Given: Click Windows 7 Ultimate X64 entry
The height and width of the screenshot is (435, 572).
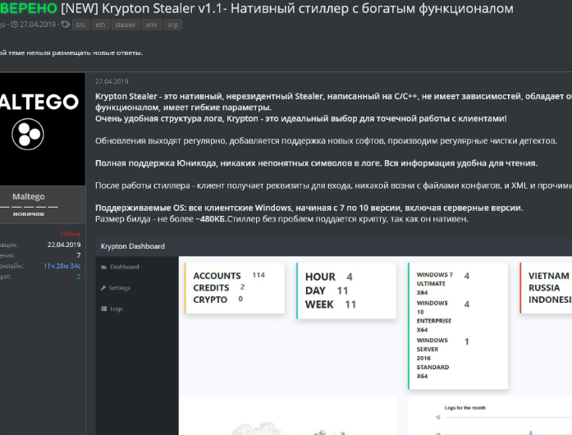Looking at the screenshot, I should click(x=443, y=283).
